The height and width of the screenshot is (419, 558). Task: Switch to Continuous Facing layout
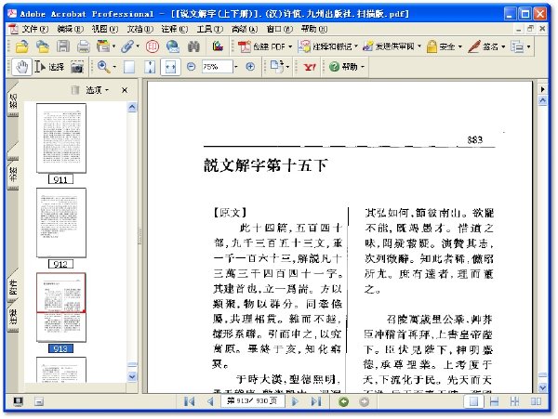pos(514,401)
